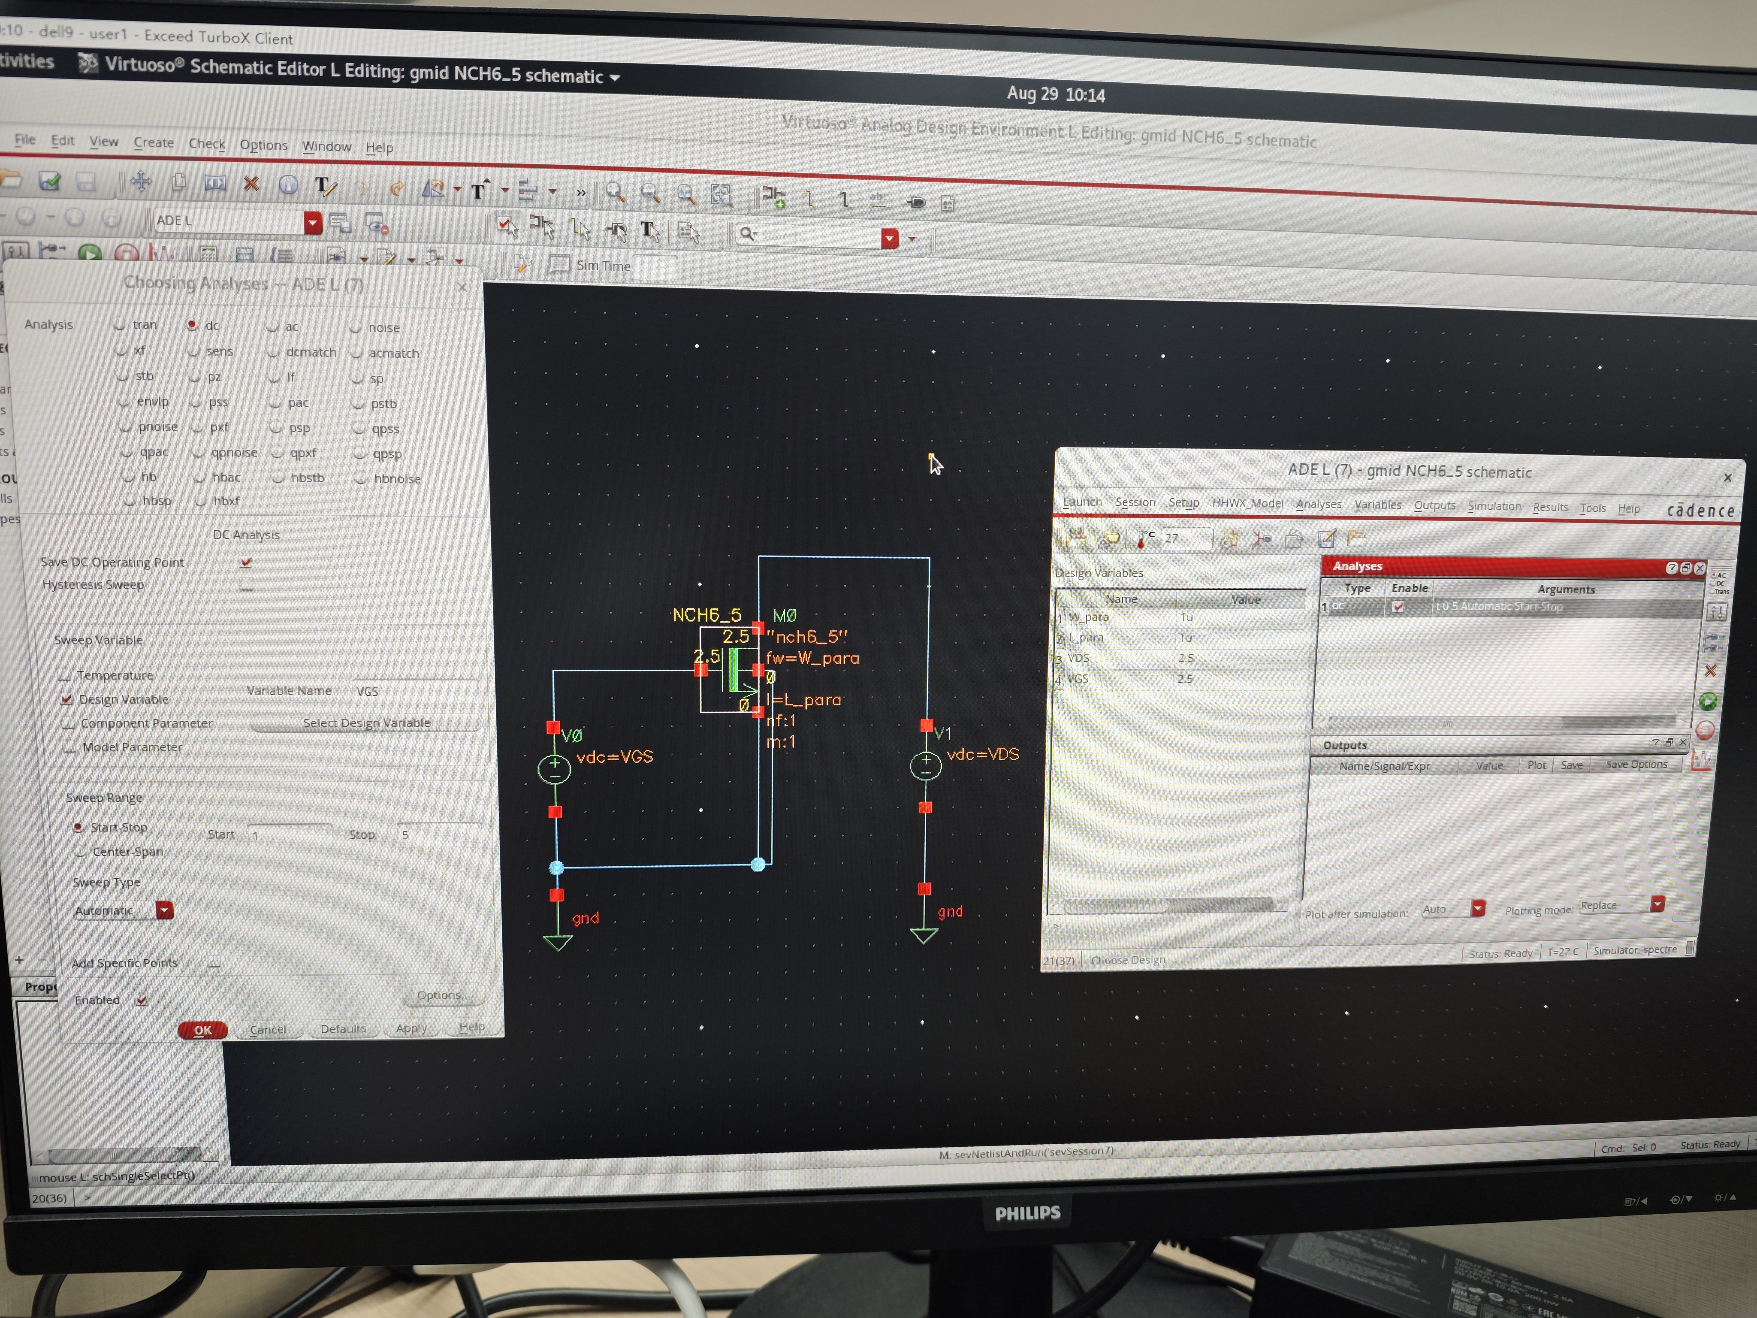Click the Select Design Variable button
Viewport: 1757px width, 1318px height.
tap(366, 723)
